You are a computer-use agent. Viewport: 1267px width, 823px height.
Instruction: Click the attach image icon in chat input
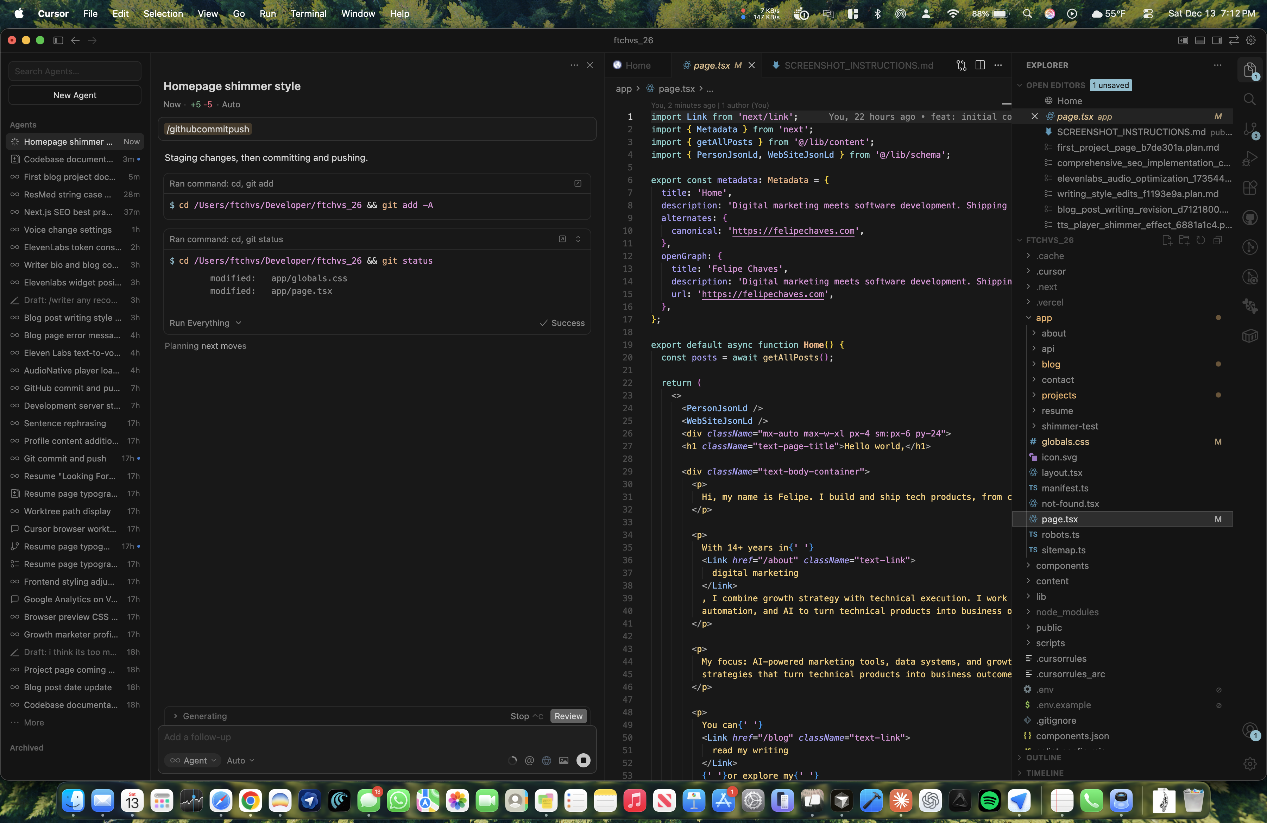pyautogui.click(x=564, y=760)
